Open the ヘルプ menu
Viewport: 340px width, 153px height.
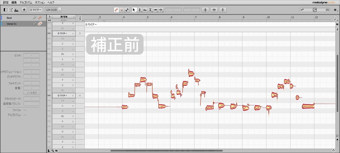click(x=51, y=3)
